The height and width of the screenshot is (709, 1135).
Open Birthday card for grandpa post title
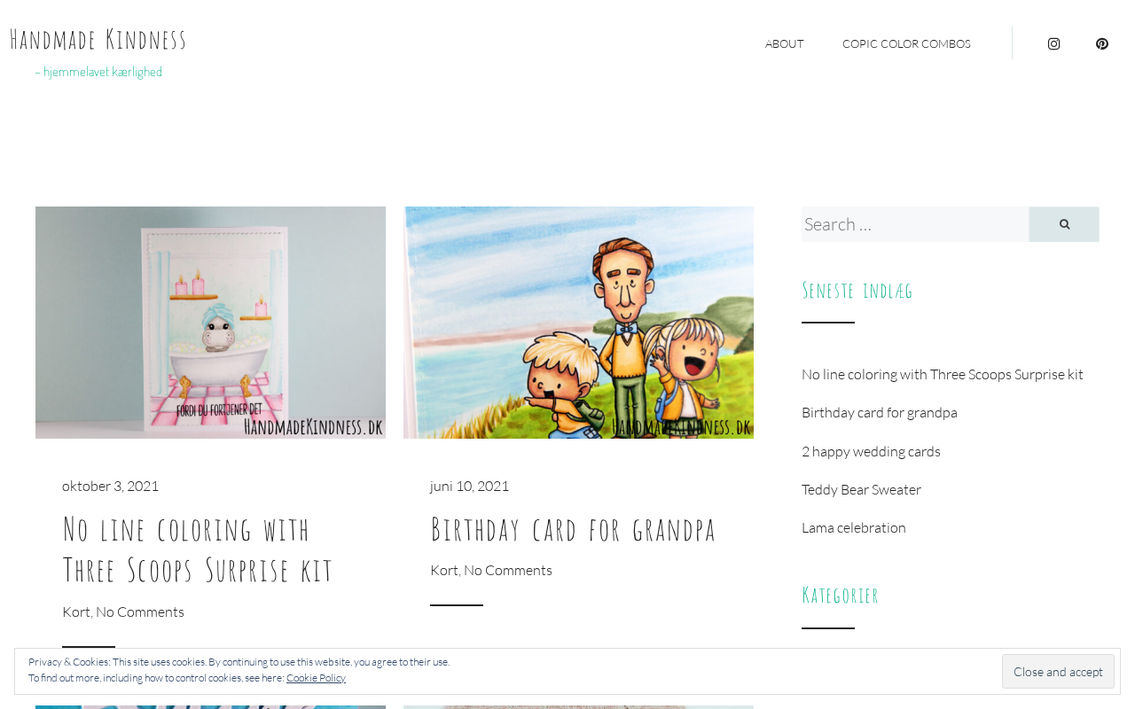(573, 529)
